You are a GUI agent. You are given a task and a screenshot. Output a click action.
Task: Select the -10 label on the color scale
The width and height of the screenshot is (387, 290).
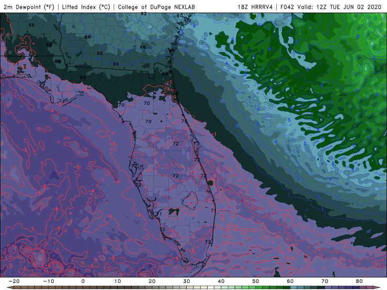(x=48, y=281)
